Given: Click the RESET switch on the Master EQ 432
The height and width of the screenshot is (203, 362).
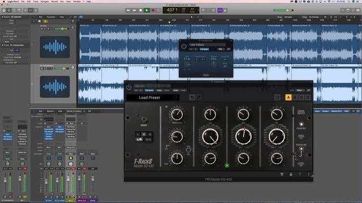Looking at the screenshot, I should click(144, 120).
